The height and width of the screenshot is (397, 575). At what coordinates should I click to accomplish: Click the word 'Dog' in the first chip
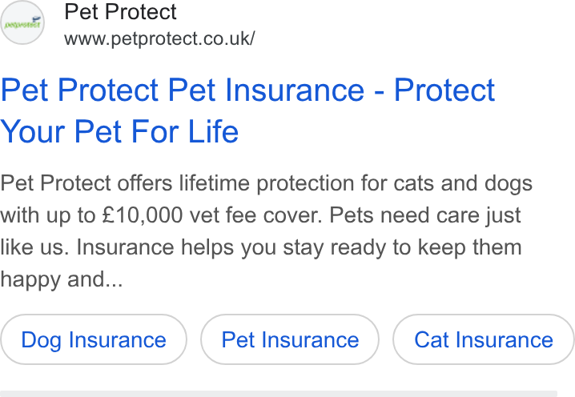[x=41, y=340]
